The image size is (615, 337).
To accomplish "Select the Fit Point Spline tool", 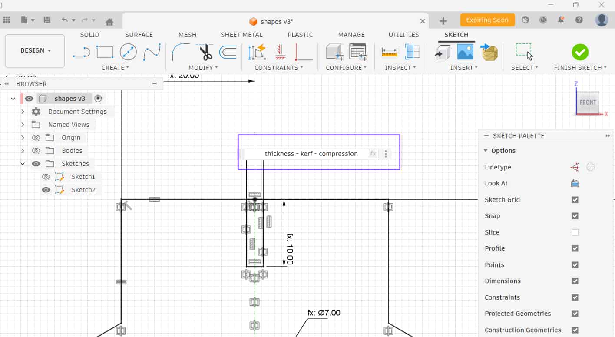I will pyautogui.click(x=152, y=52).
